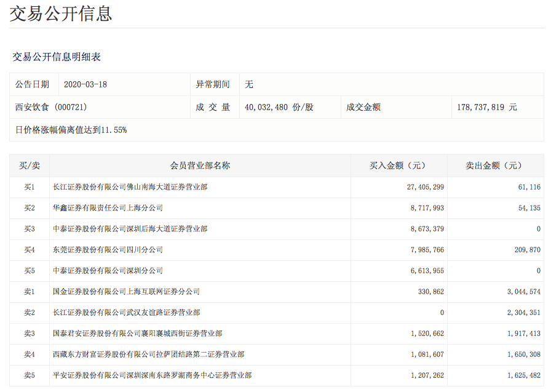This screenshot has height=392, width=551.
Task: Click the 买/卖 column header
Action: tap(30, 166)
